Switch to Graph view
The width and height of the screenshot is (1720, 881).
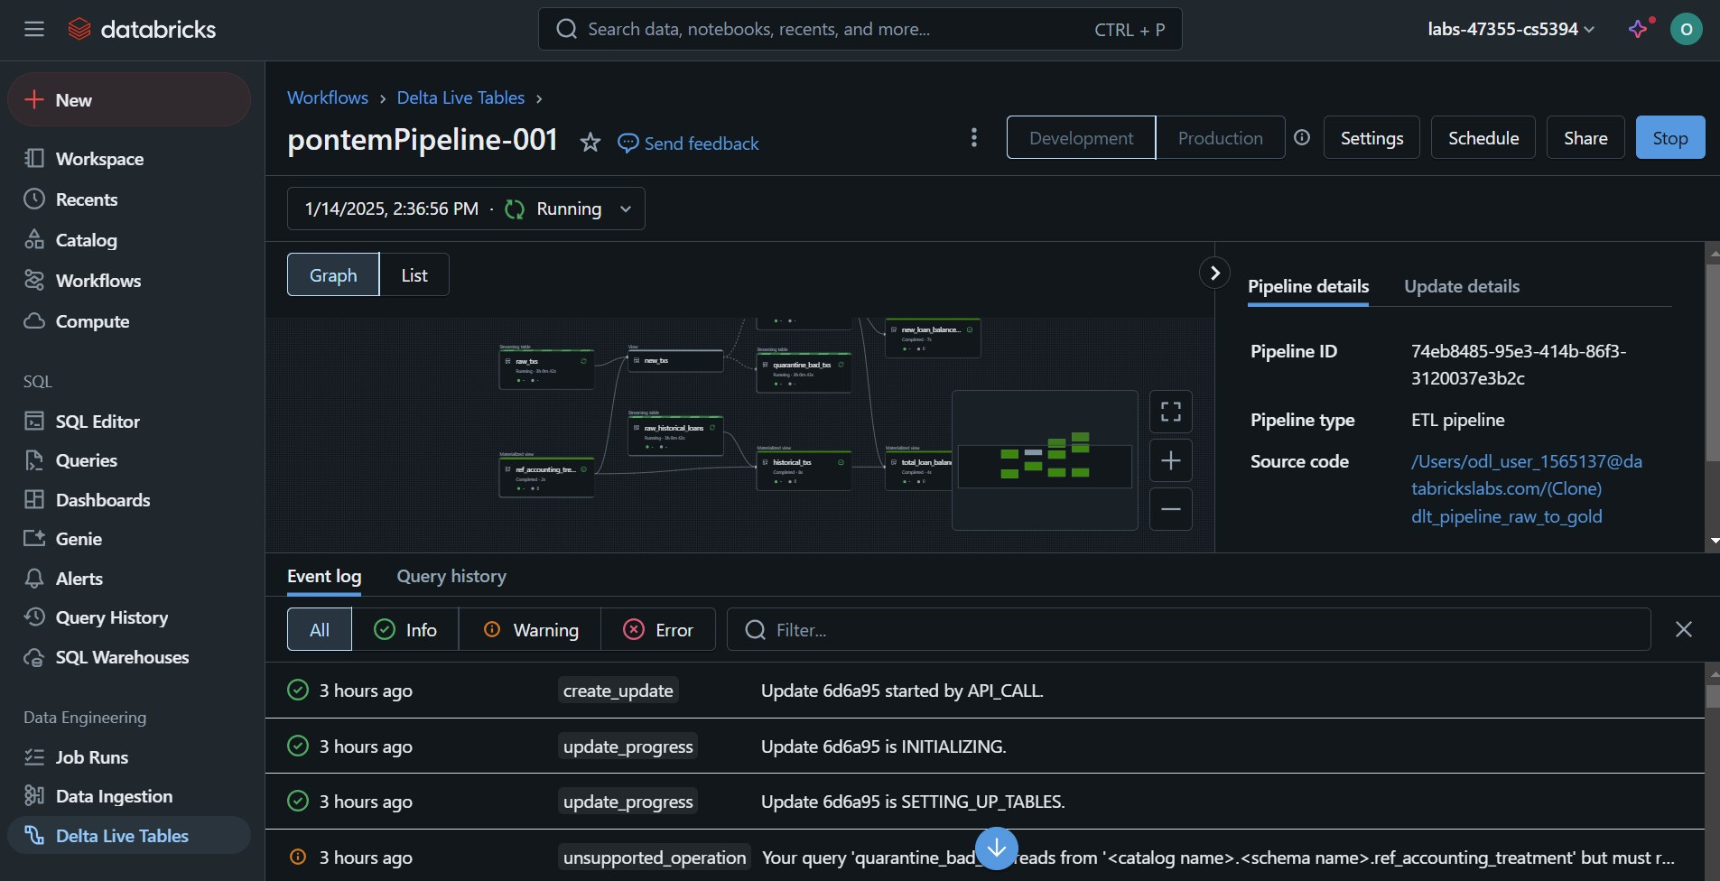[x=333, y=275]
